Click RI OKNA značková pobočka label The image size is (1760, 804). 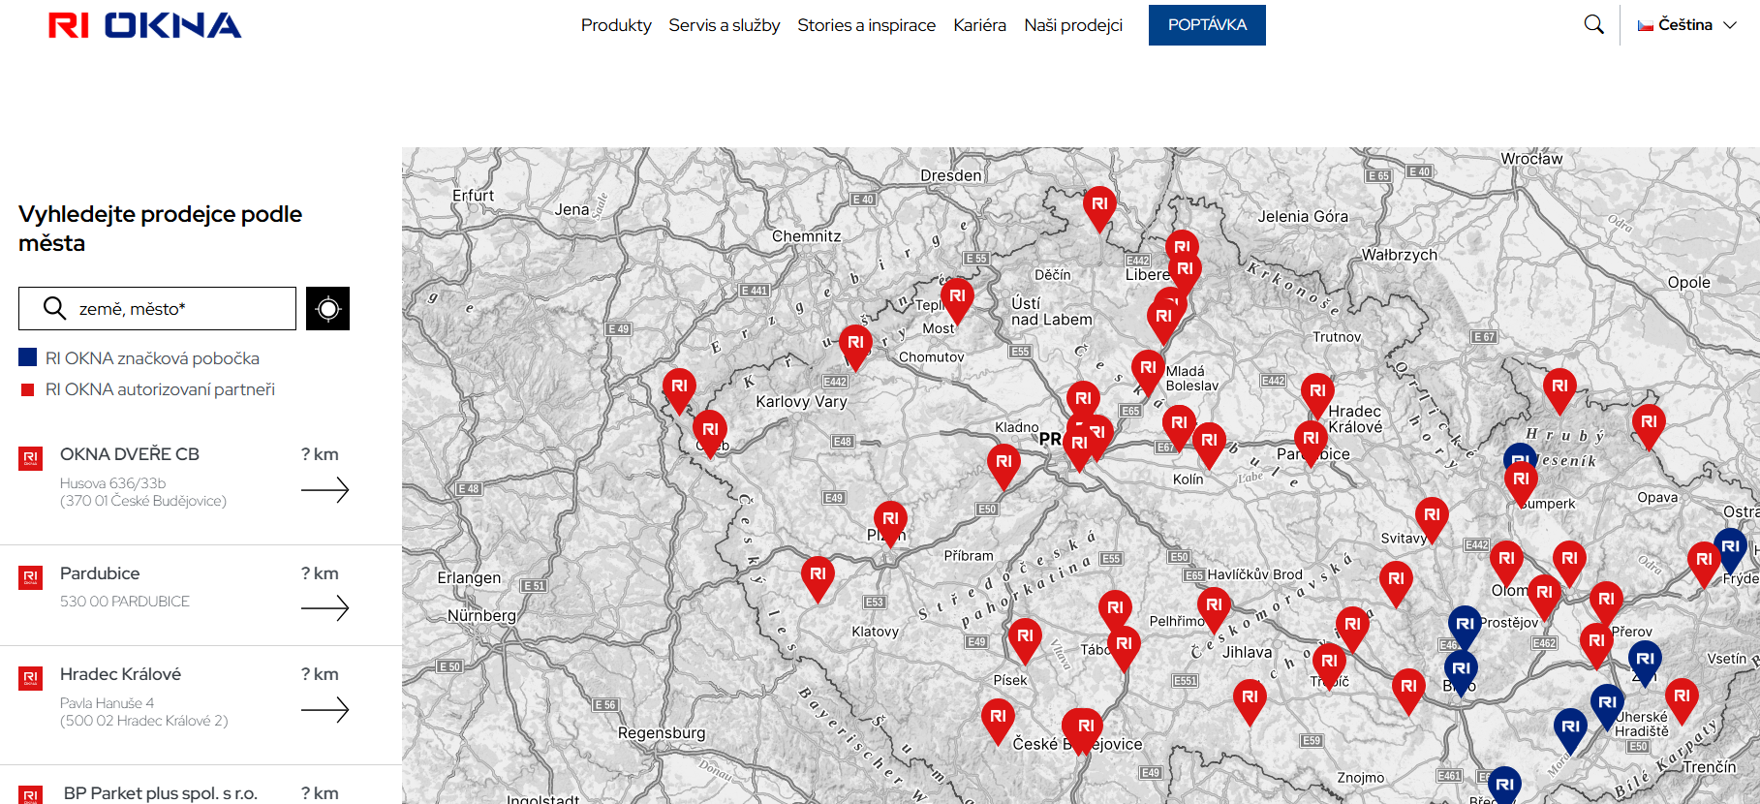(152, 358)
